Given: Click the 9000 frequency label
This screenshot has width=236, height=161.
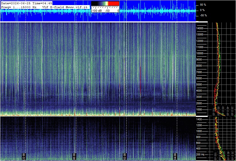Looking at the screenshot, I should pyautogui.click(x=199, y=60).
